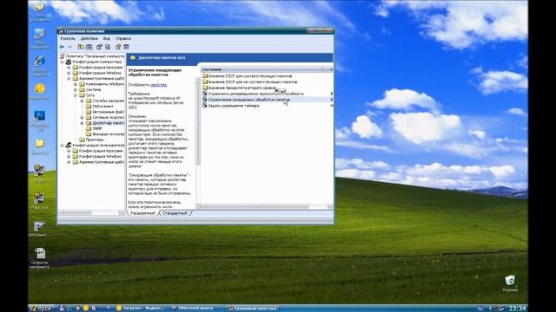Viewport: 556px width, 312px height.
Task: Expand Конфигурация программ under computer configuration
Action: tap(69, 68)
